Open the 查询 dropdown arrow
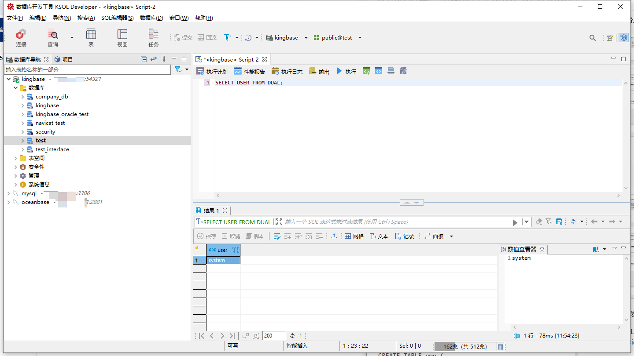 72,38
